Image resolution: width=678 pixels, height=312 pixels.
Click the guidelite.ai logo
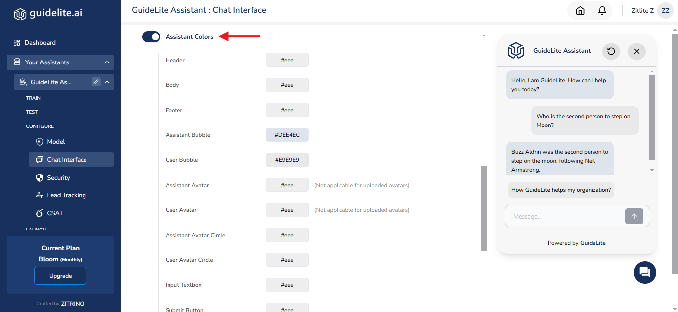click(48, 13)
